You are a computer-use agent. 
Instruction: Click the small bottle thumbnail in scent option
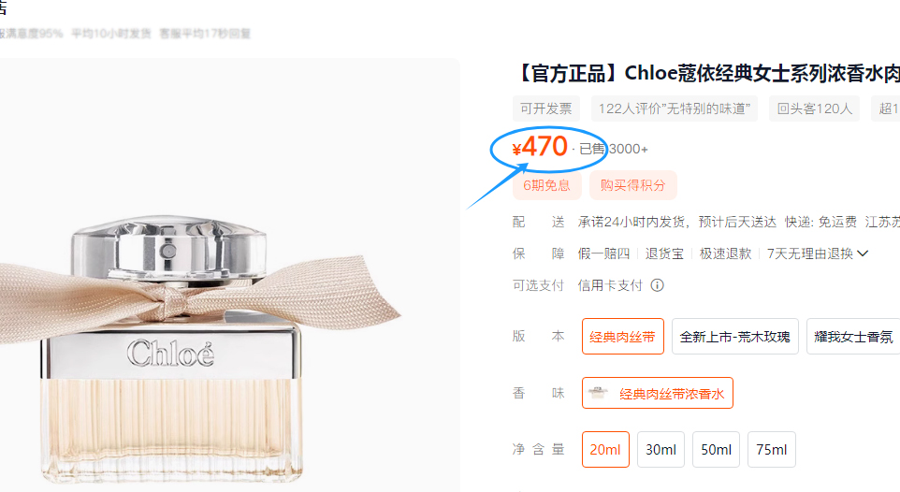click(598, 393)
